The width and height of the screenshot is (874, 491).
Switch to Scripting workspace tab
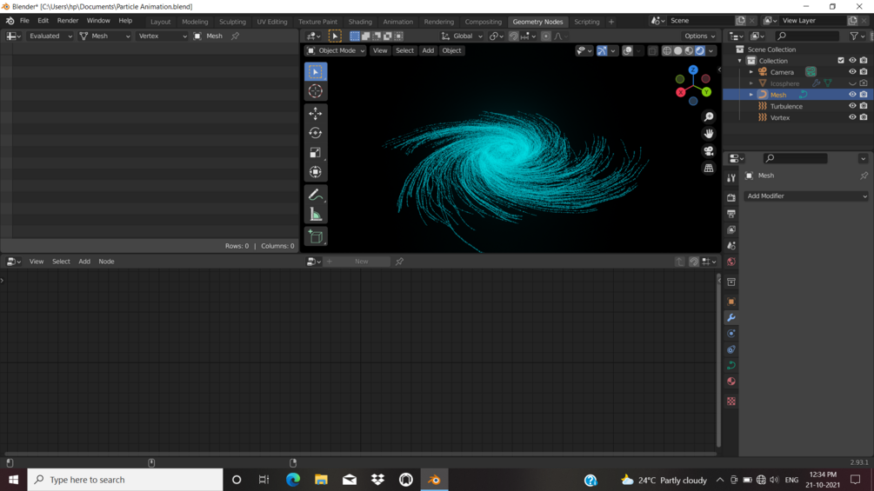(587, 22)
